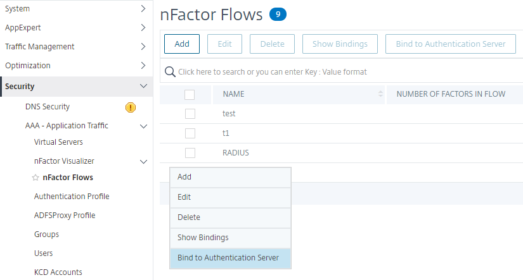This screenshot has height=280, width=523.
Task: Click the flow name RADIUS
Action: (235, 153)
